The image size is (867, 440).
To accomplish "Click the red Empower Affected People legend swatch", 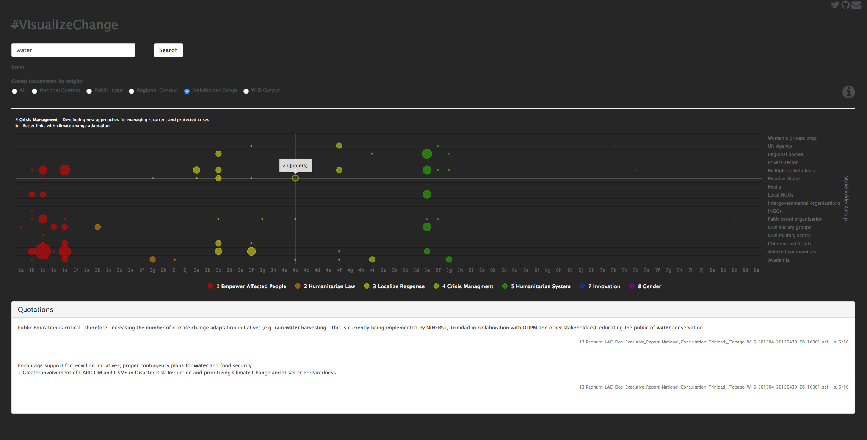I will tap(210, 286).
